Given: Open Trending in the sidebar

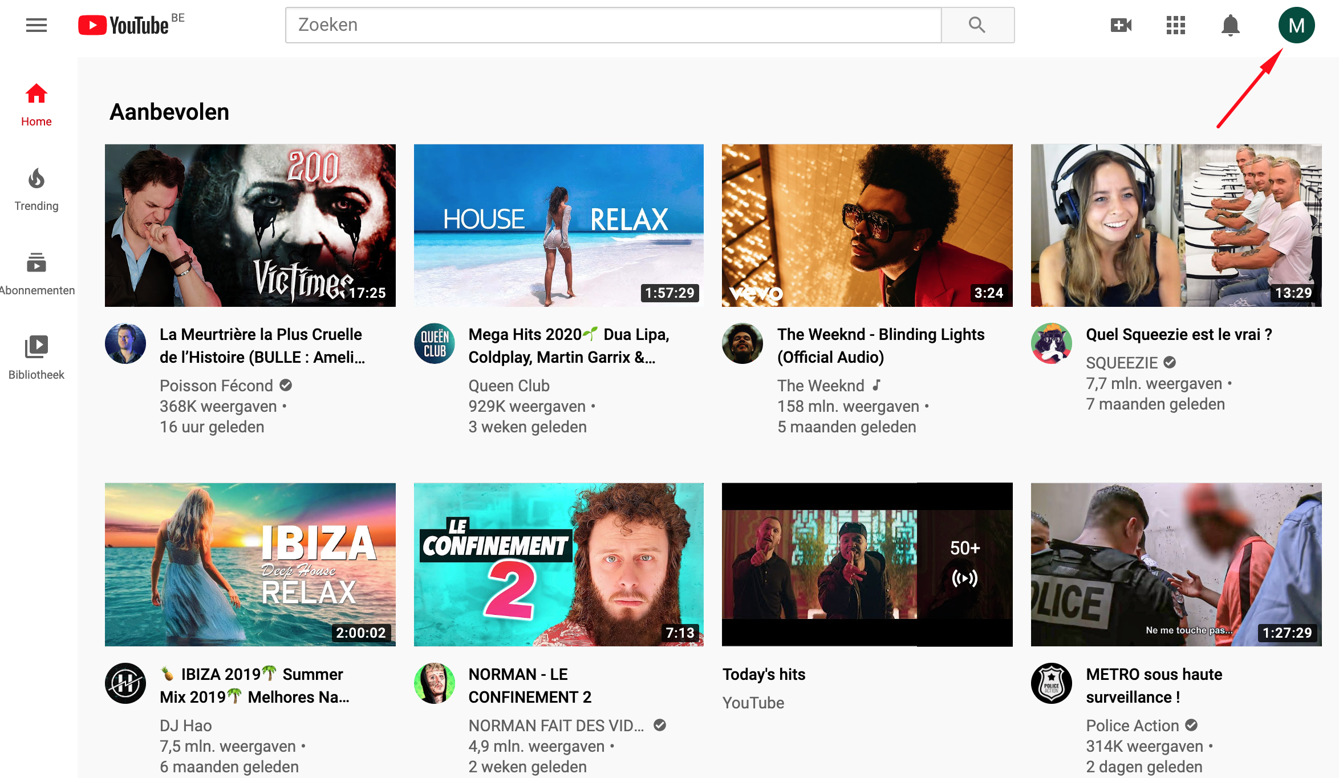Looking at the screenshot, I should (x=36, y=189).
